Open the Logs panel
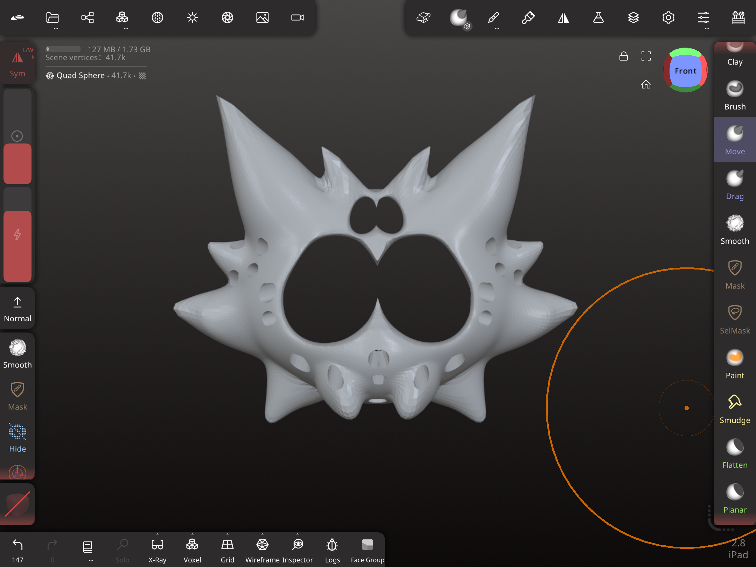The image size is (756, 567). 332,549
